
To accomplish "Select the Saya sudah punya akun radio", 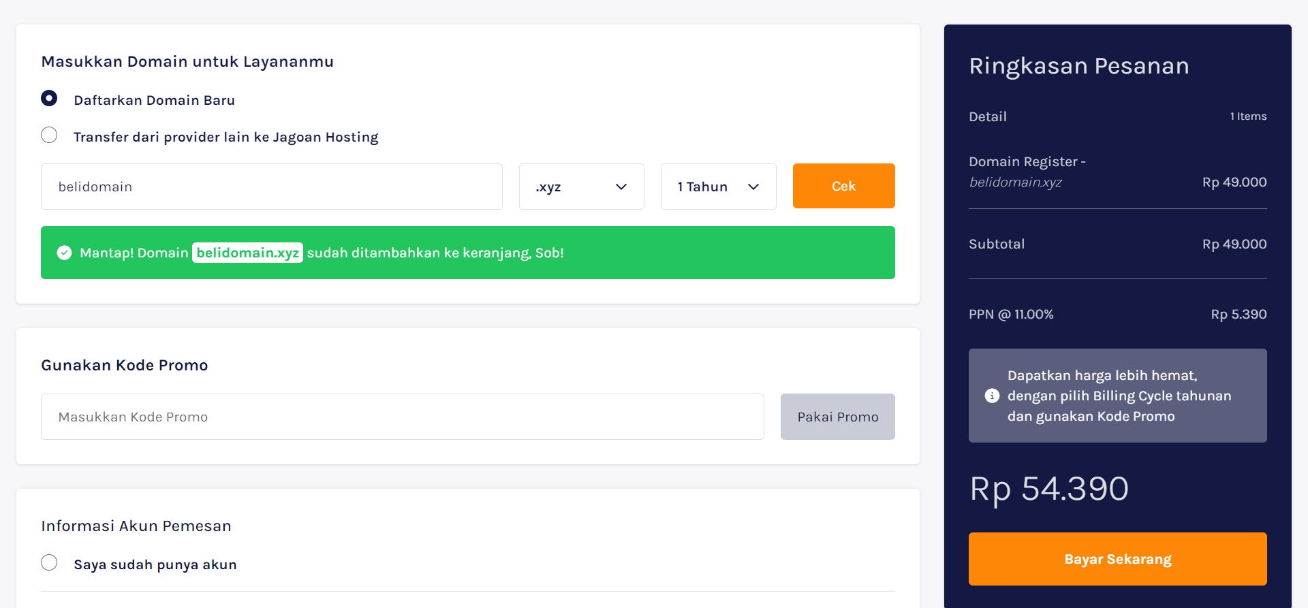I will pos(49,563).
